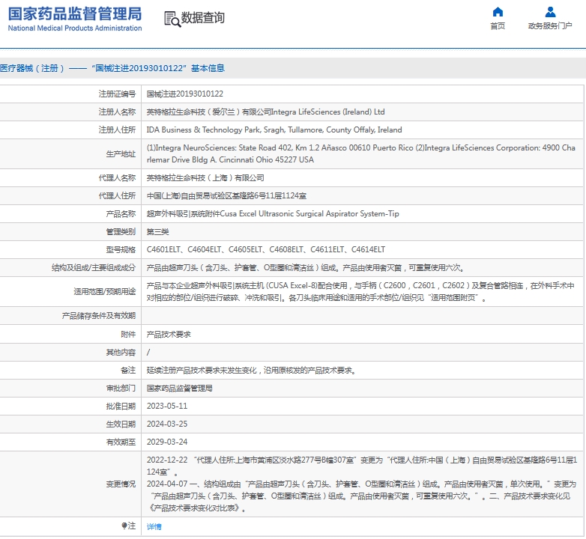
Task: Click the 其他内容 label
Action: (121, 353)
